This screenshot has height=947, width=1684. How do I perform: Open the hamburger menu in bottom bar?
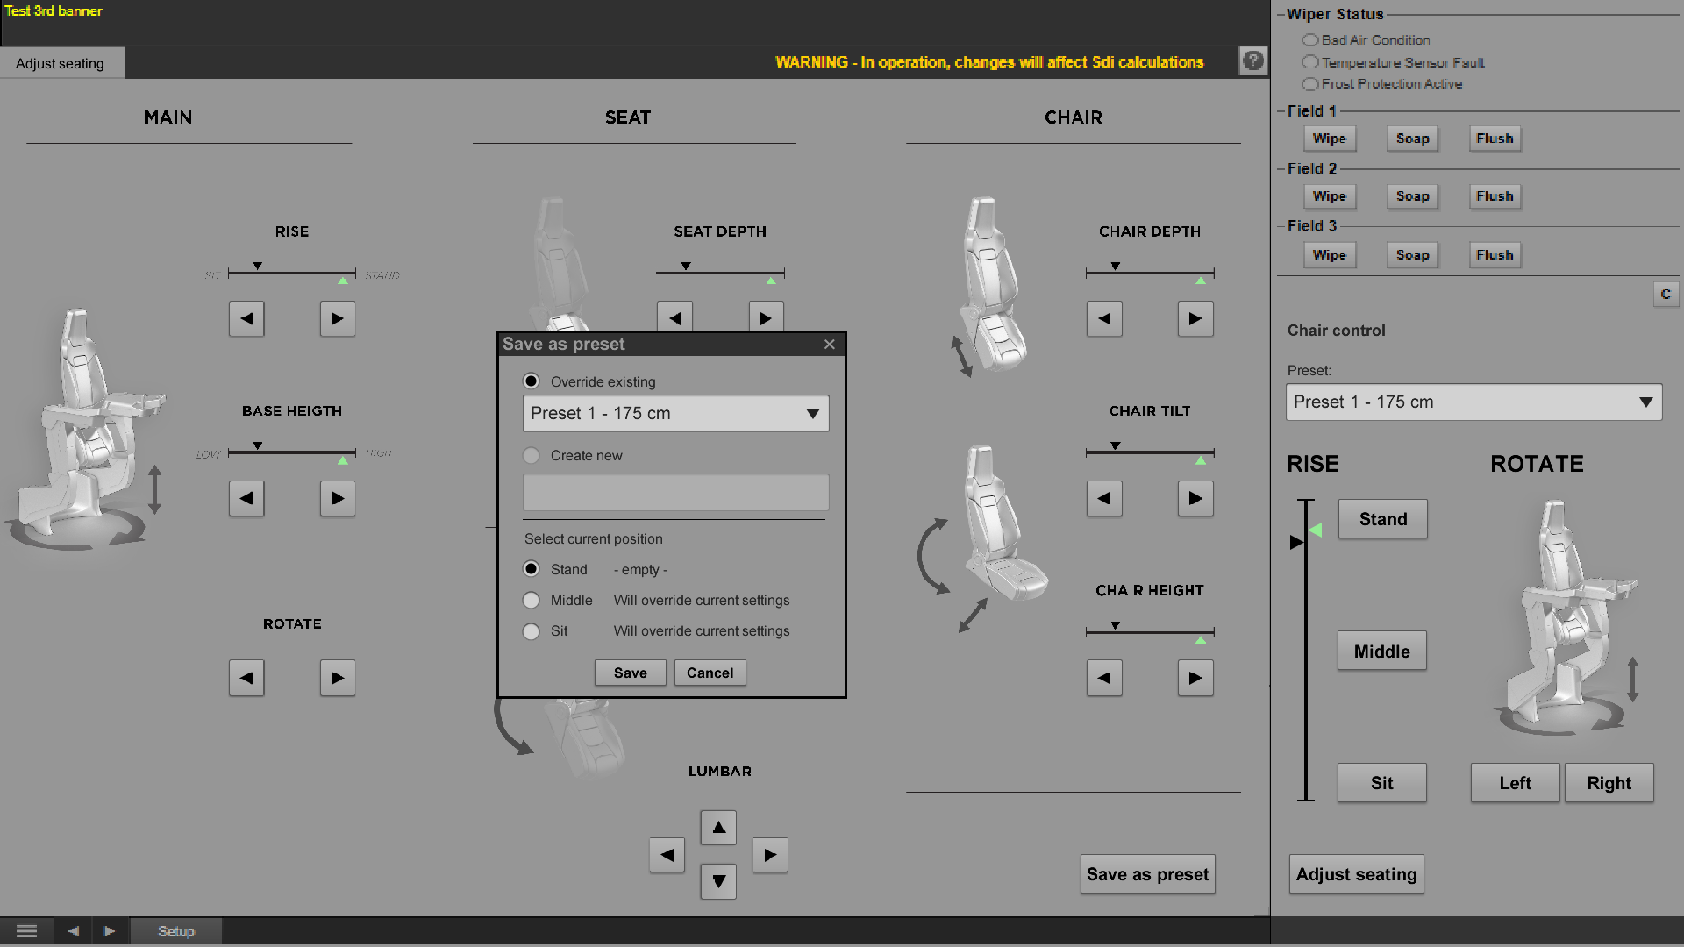[26, 931]
